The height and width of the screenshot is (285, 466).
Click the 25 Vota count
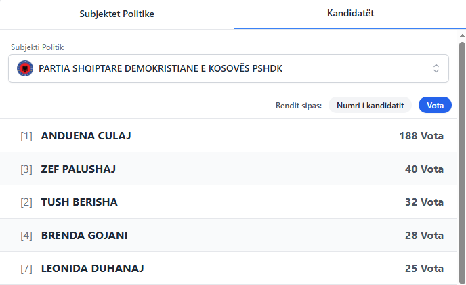coord(424,269)
